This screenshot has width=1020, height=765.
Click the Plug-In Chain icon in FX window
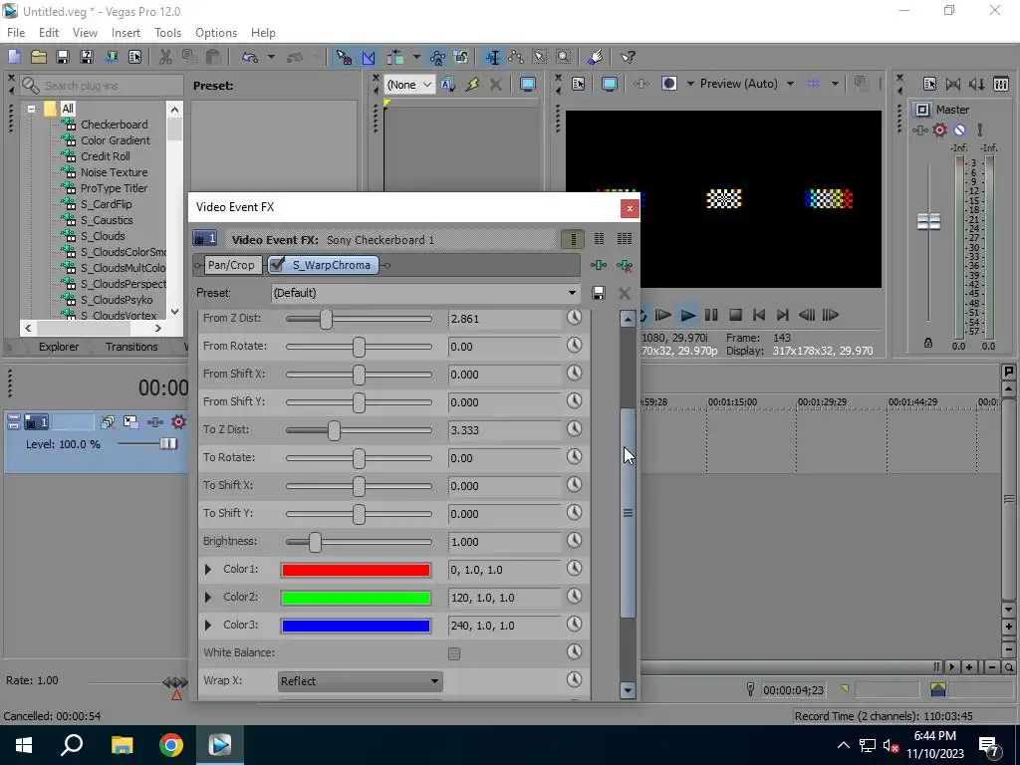(x=599, y=265)
